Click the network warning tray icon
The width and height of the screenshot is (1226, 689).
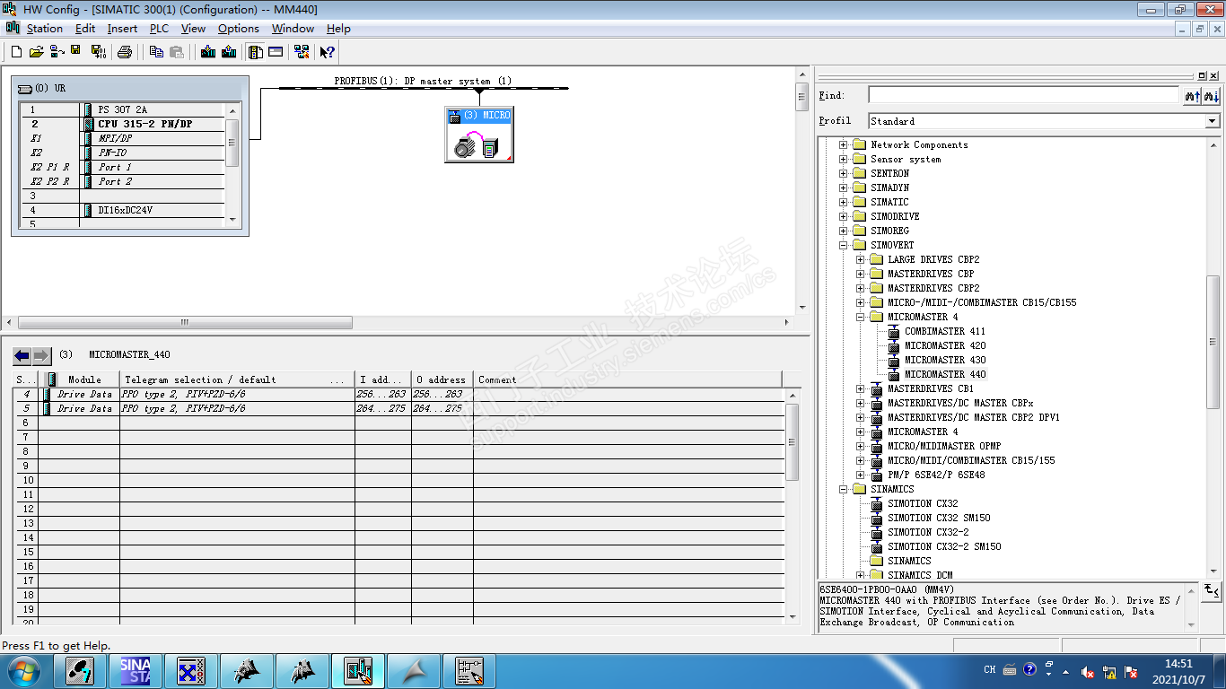(x=1110, y=671)
